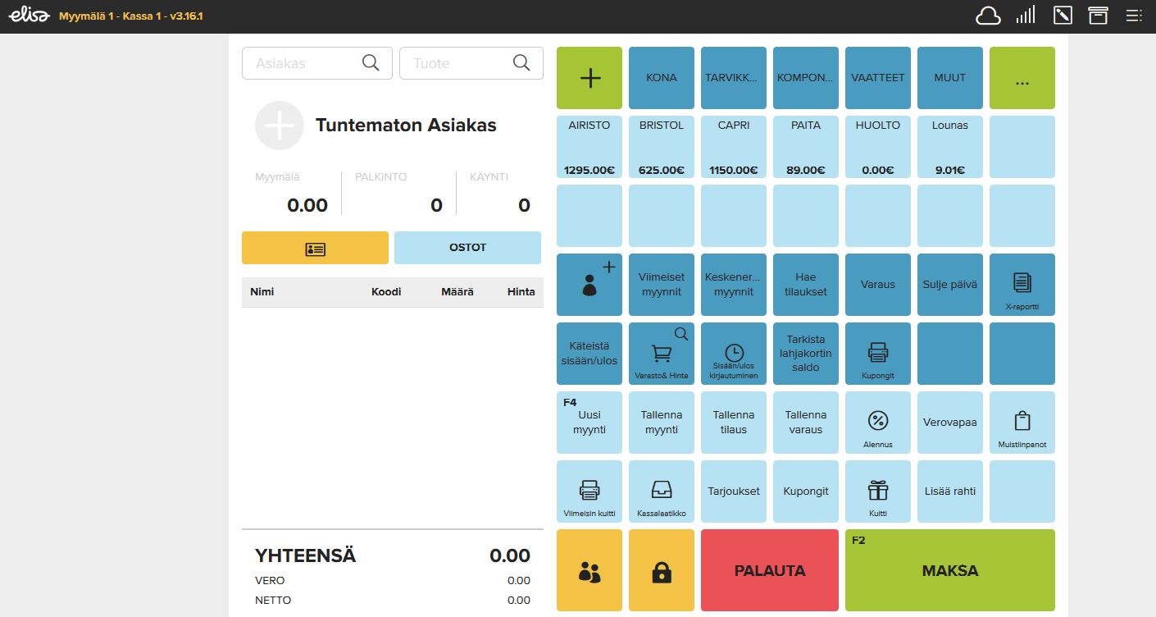Open the Alennus percent icon
Image resolution: width=1156 pixels, height=617 pixels.
point(878,423)
